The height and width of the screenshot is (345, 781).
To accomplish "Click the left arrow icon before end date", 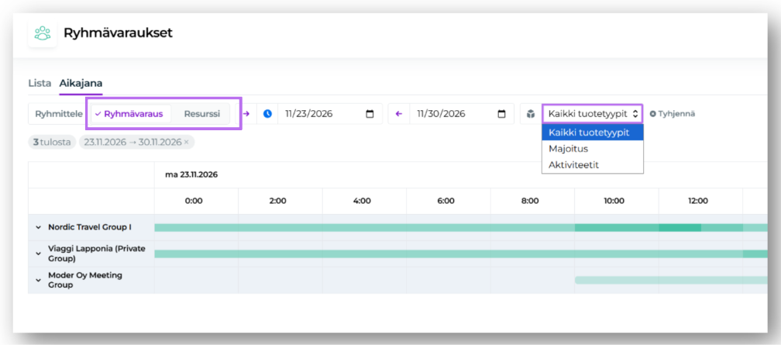I will tap(398, 114).
